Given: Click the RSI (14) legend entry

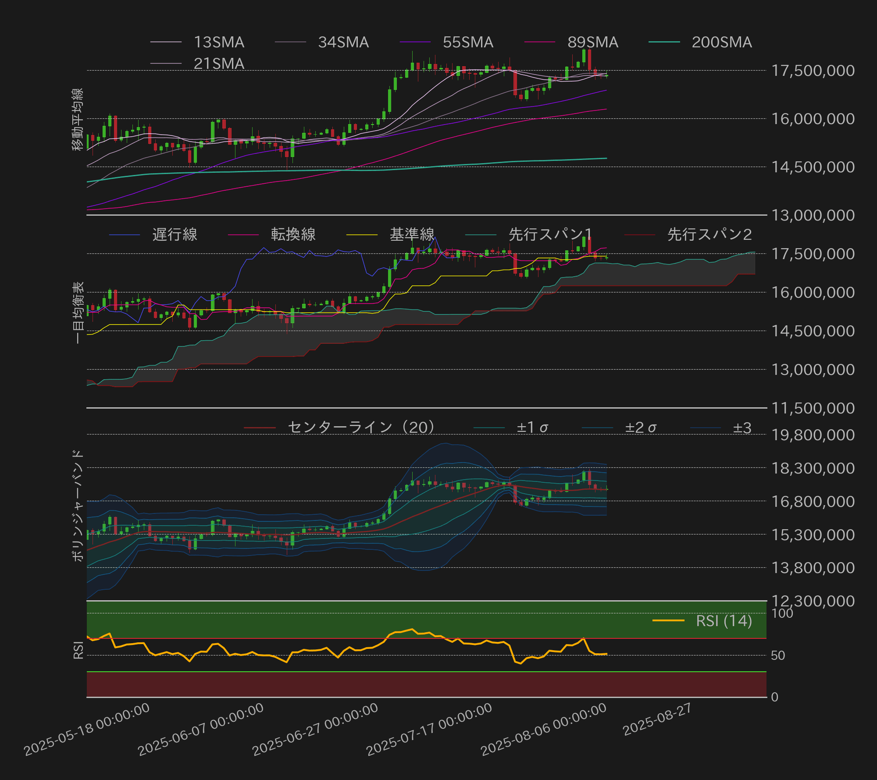Looking at the screenshot, I should (724, 621).
